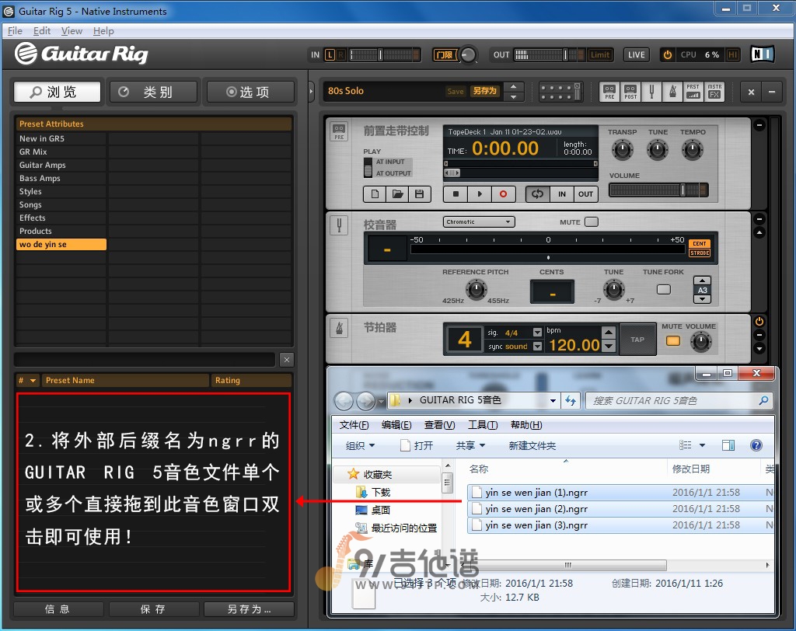Clear the preset search with the X button
The image size is (796, 631).
tap(287, 360)
